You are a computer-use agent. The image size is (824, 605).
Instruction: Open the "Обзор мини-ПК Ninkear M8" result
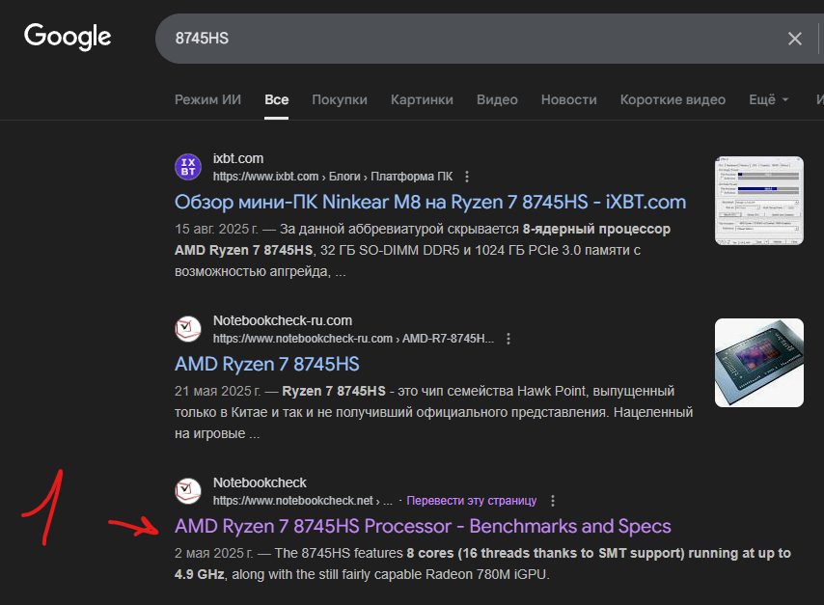430,202
